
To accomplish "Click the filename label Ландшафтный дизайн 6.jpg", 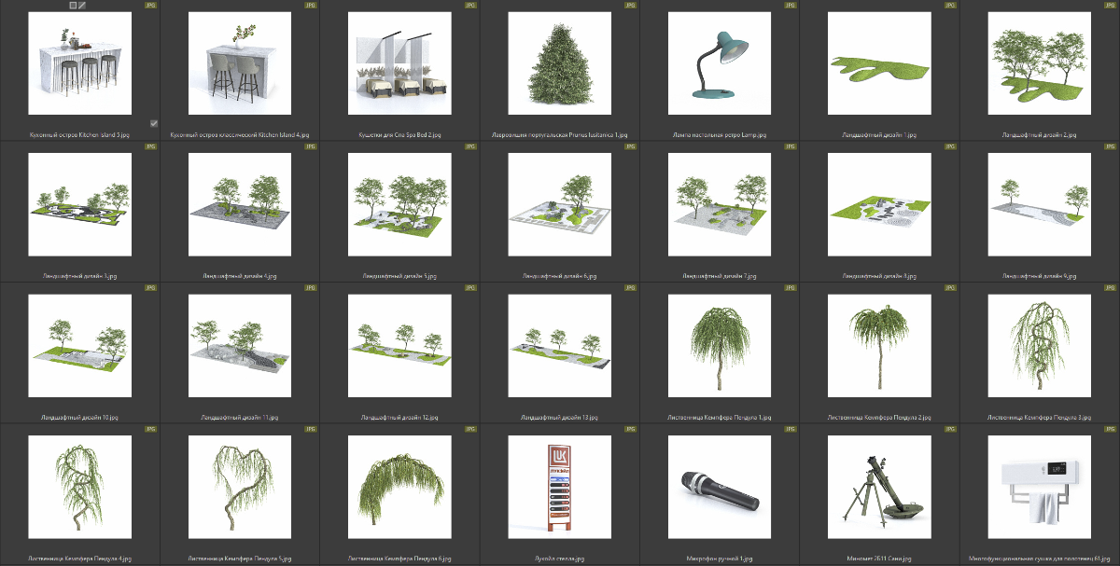I will click(x=559, y=276).
